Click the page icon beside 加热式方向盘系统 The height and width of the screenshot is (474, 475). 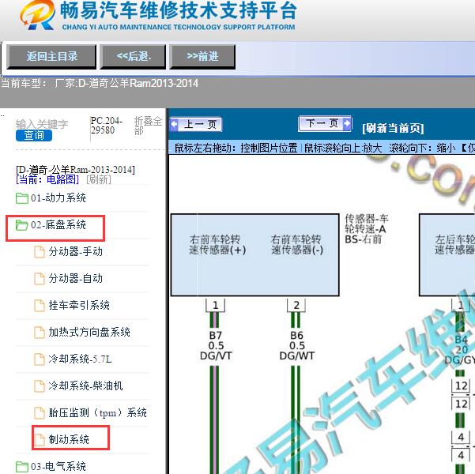pos(40,333)
